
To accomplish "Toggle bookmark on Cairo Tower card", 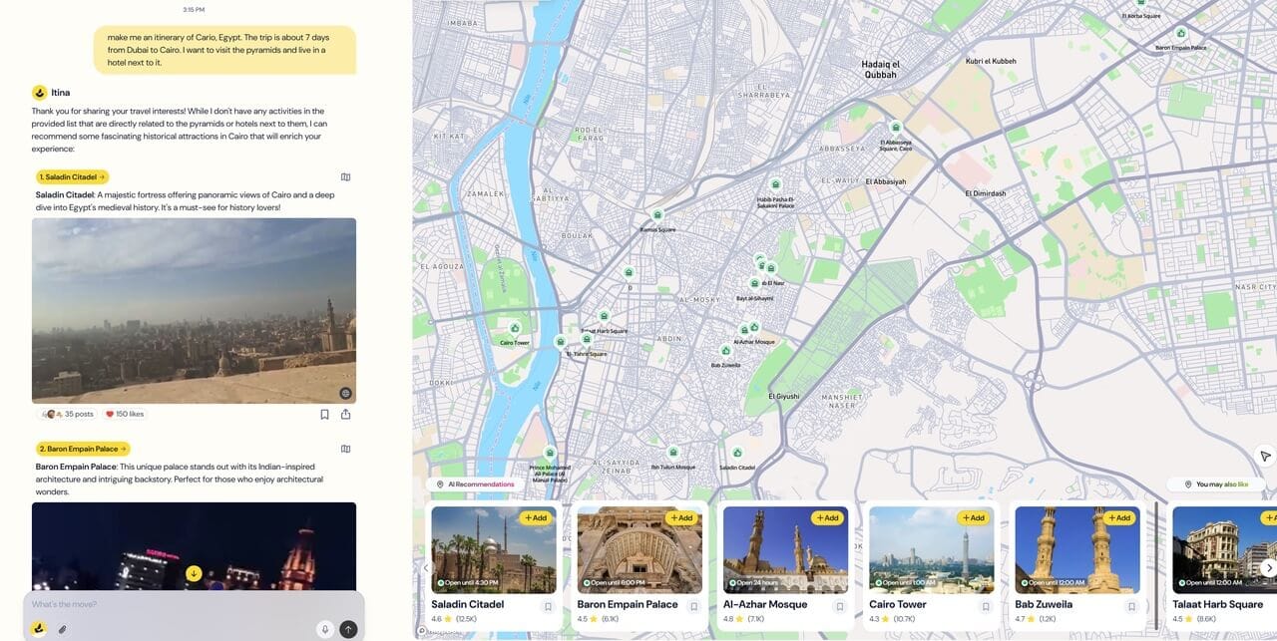I will pyautogui.click(x=986, y=606).
